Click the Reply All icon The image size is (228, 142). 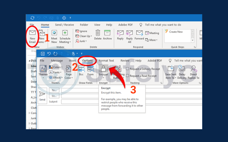coord(129,33)
